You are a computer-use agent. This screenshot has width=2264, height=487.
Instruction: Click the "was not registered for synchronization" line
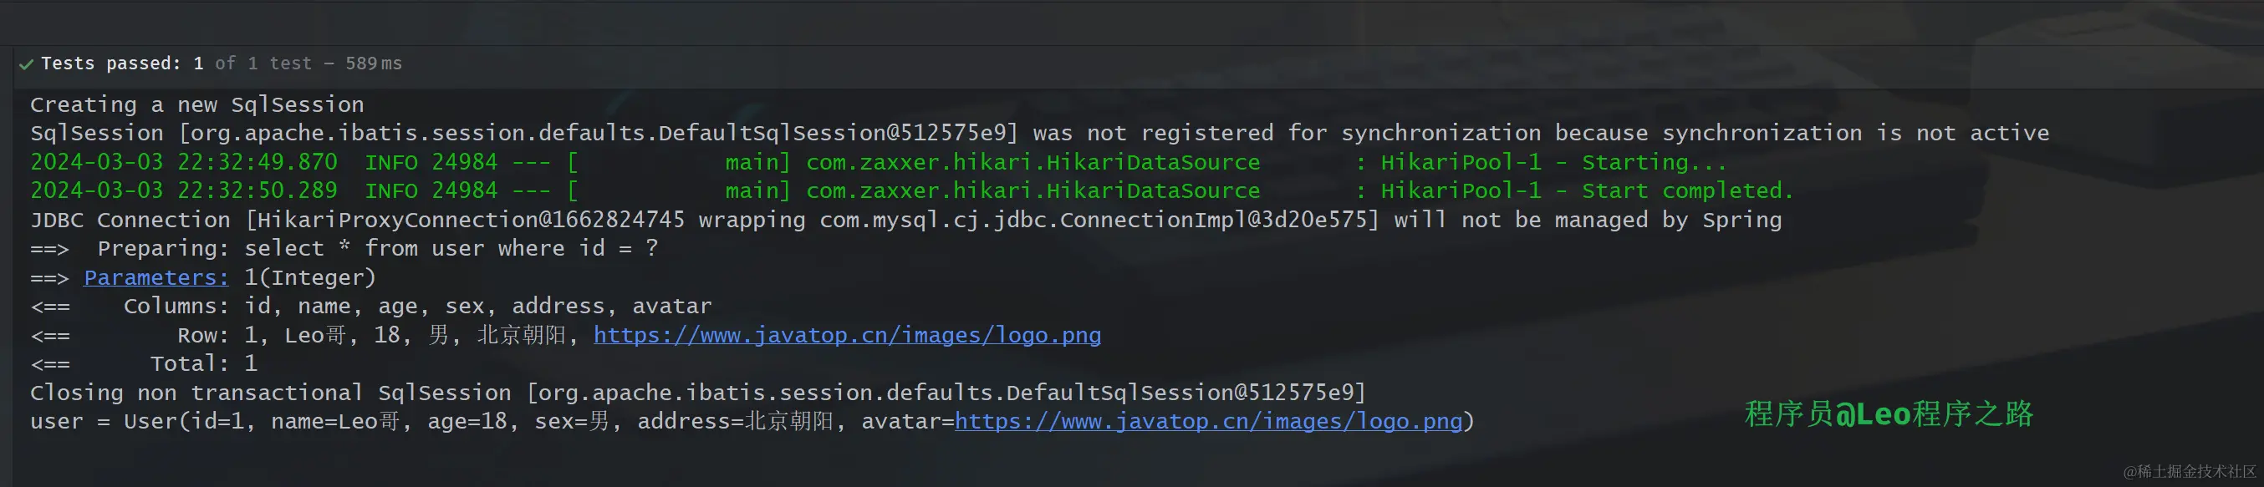(x=1040, y=134)
